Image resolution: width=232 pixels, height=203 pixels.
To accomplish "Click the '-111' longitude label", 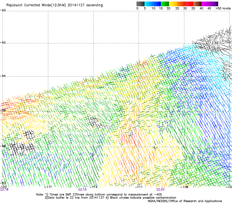I will (139, 187).
